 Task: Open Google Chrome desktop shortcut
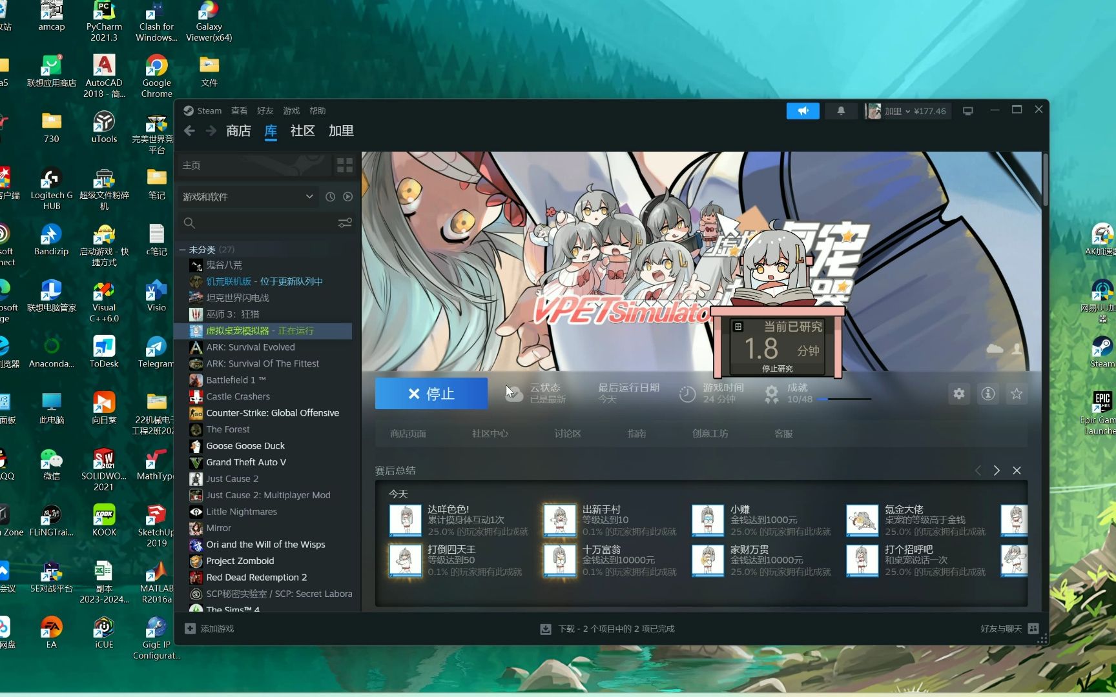click(x=157, y=76)
